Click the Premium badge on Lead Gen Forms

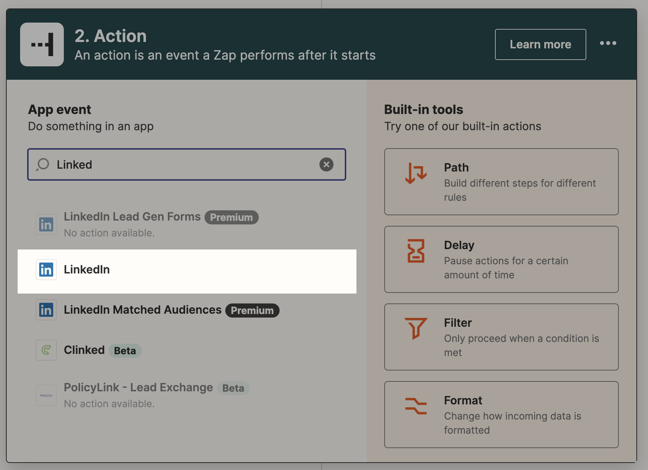coord(232,217)
